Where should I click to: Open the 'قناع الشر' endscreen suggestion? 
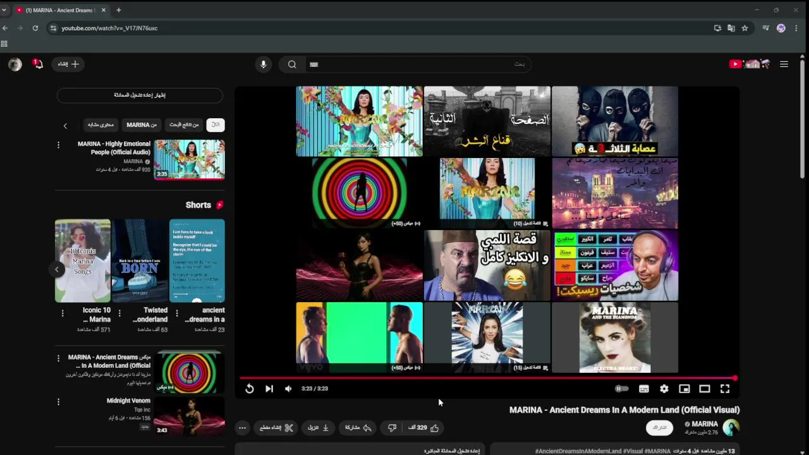tap(487, 121)
